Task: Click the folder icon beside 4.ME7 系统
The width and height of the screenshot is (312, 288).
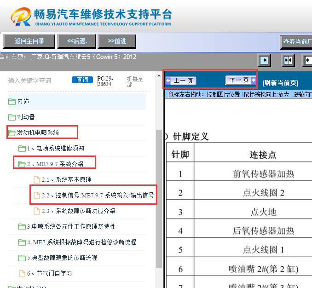Action: 22,242
